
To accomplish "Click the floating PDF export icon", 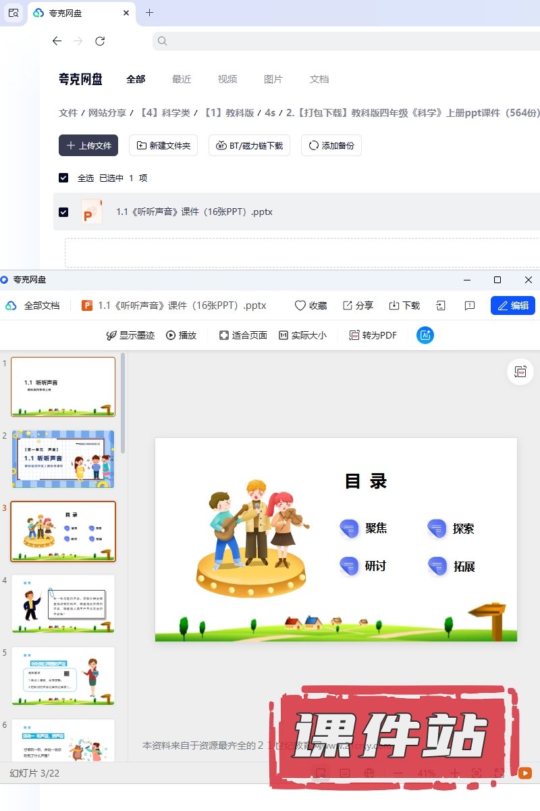I will pyautogui.click(x=520, y=372).
